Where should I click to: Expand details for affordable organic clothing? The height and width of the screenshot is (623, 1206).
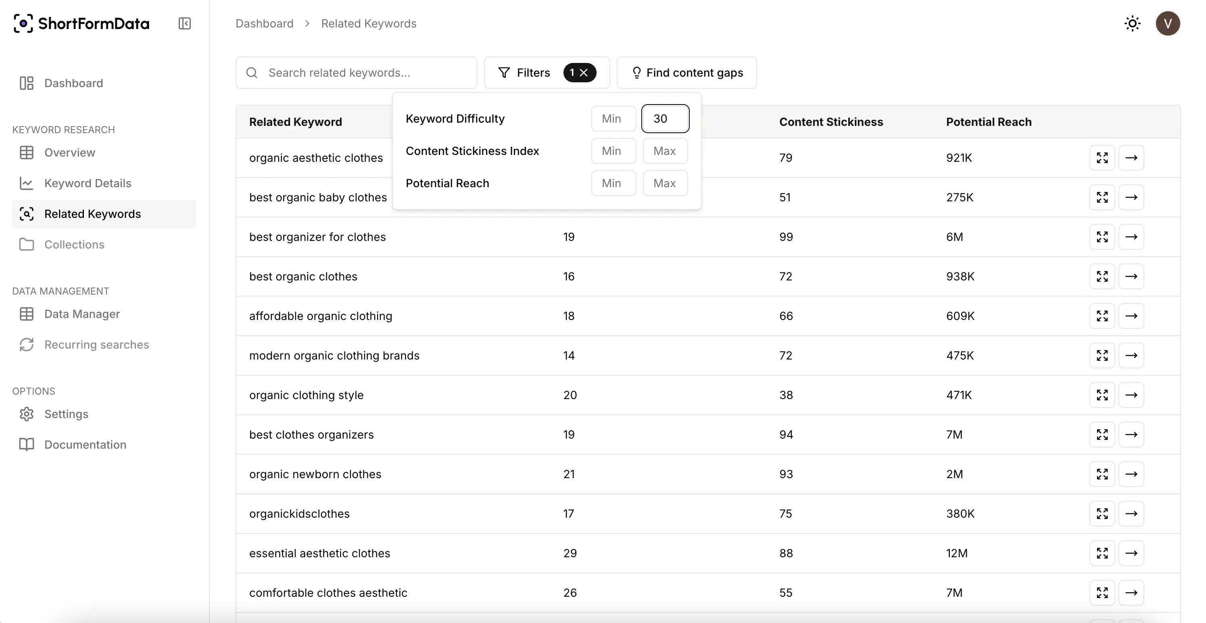[1102, 316]
